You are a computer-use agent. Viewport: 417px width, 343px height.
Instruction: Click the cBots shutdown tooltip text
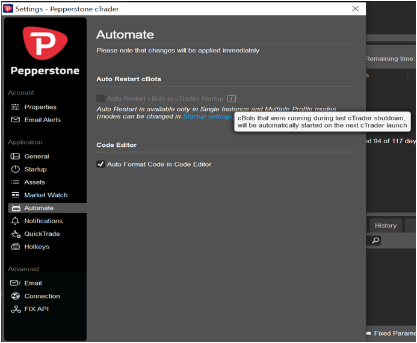(x=322, y=122)
